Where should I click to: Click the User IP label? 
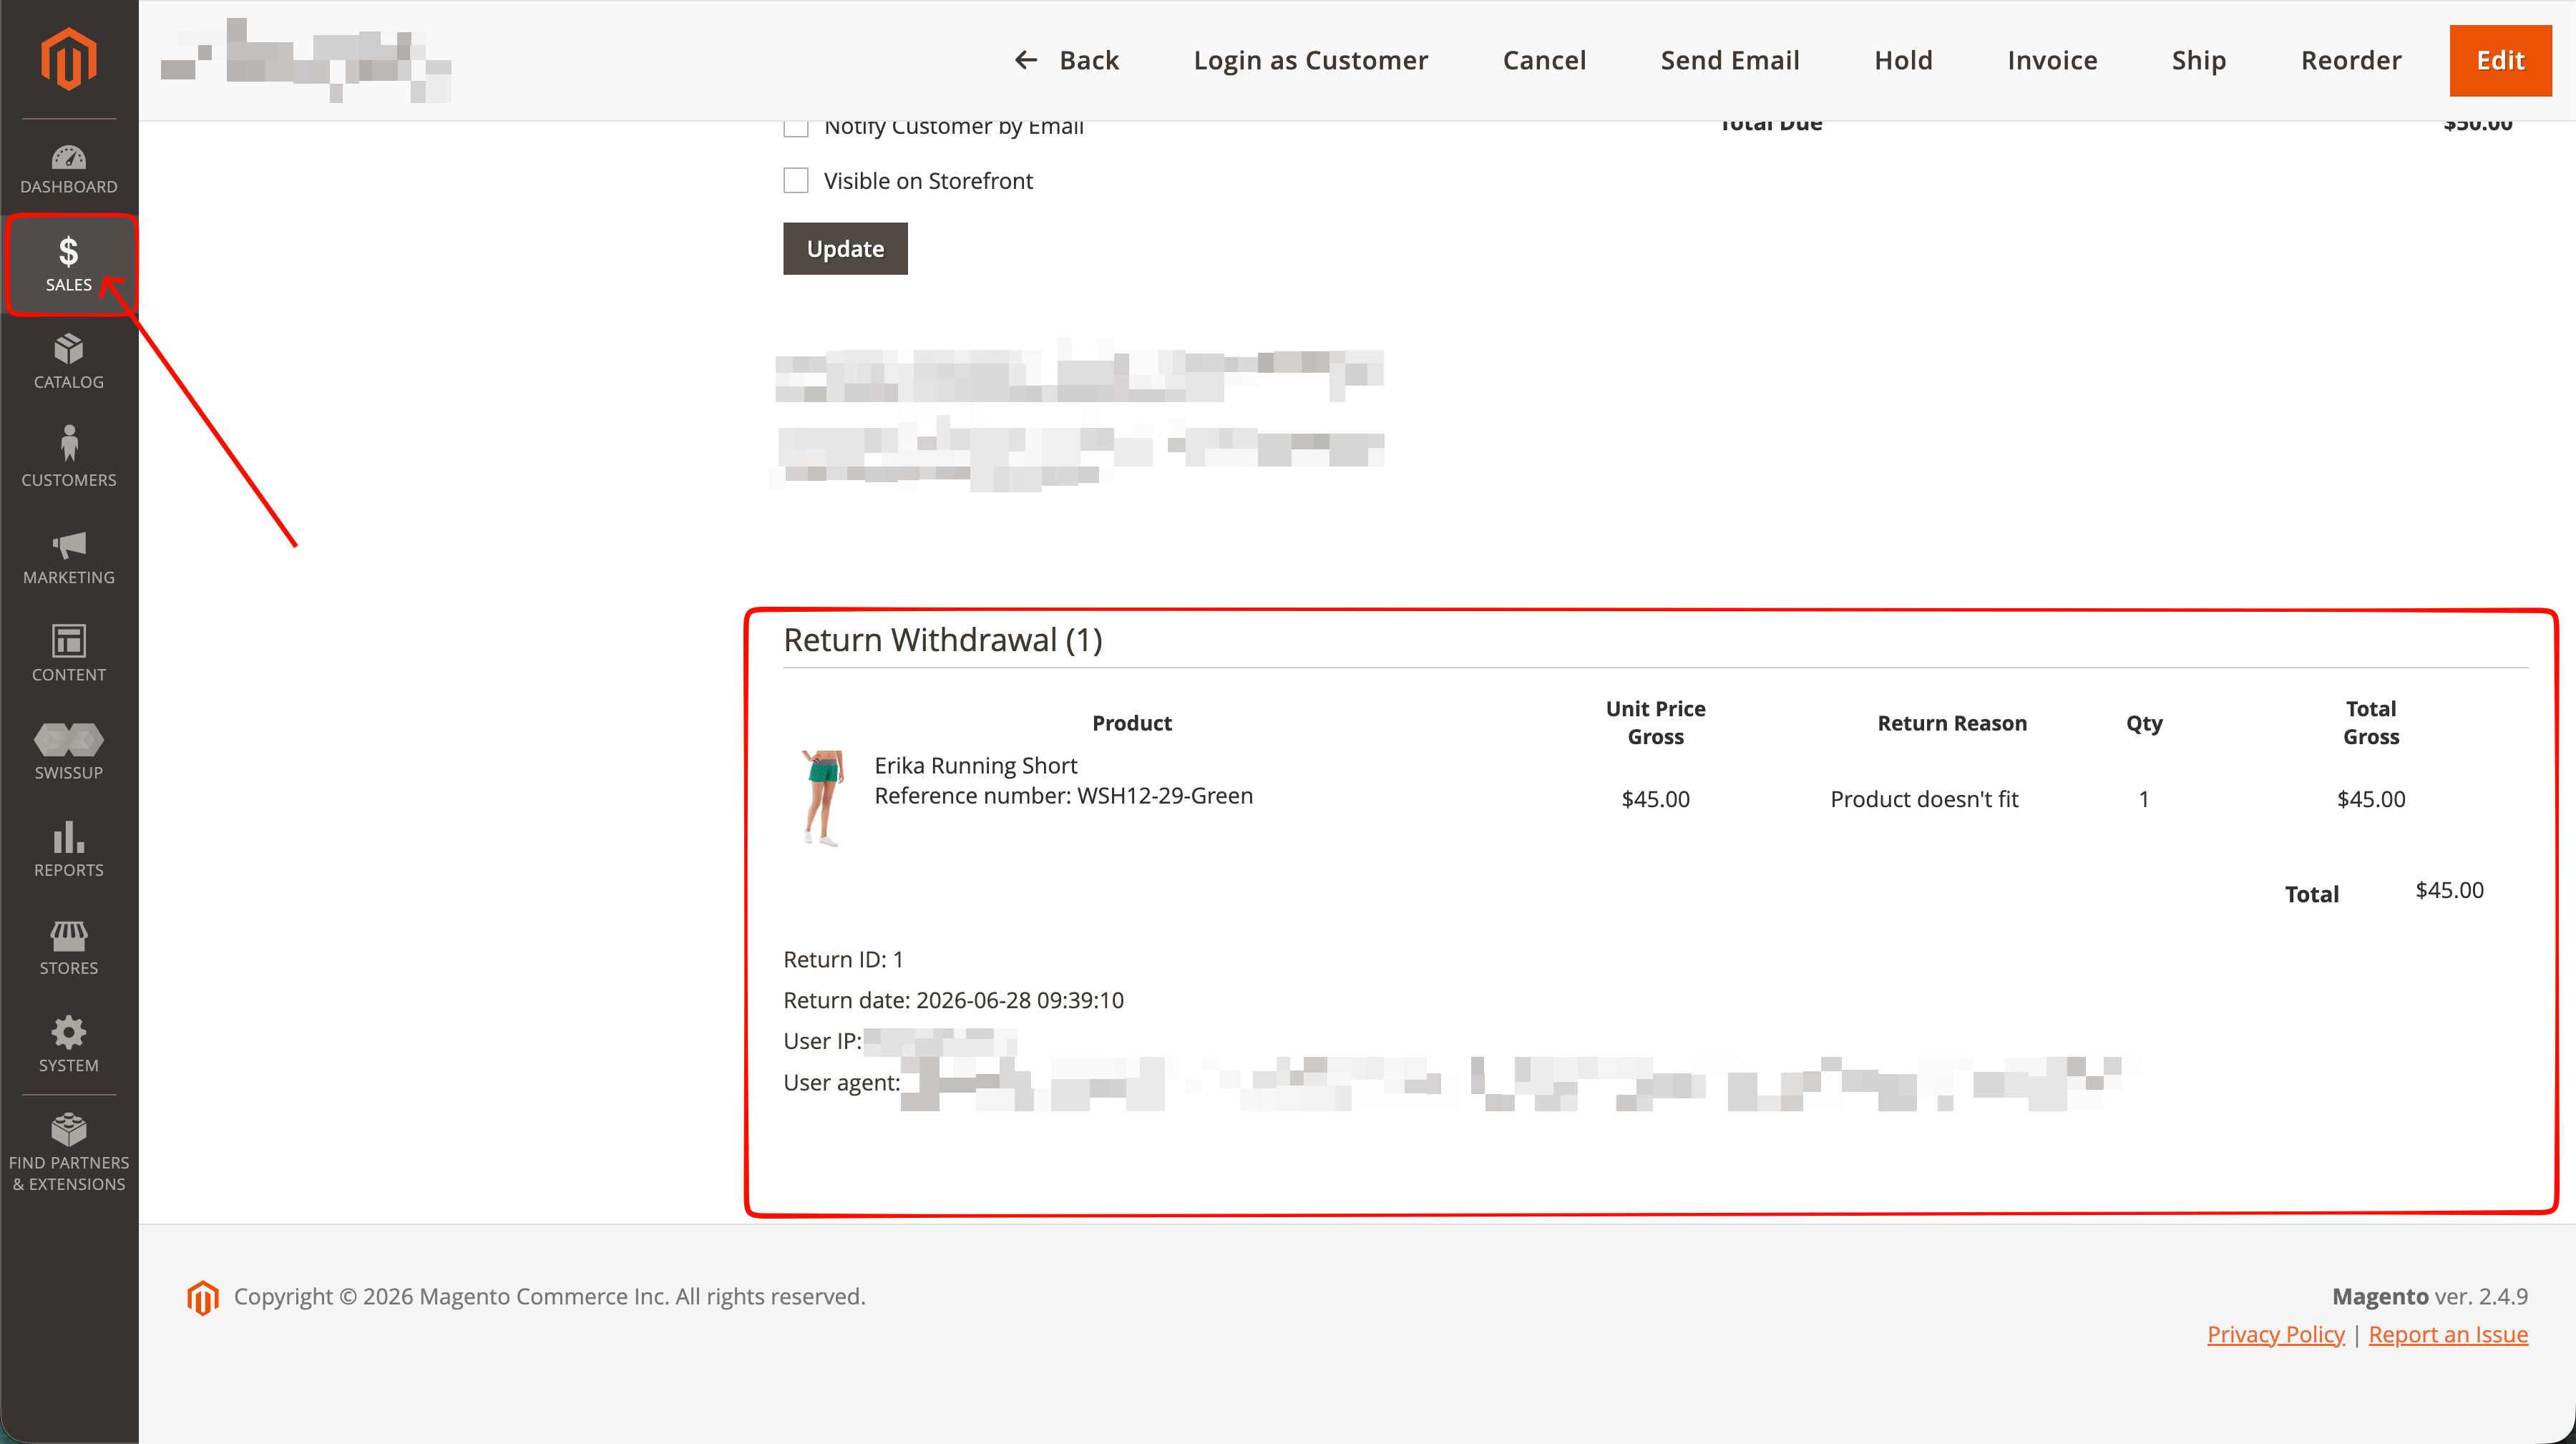[822, 1041]
